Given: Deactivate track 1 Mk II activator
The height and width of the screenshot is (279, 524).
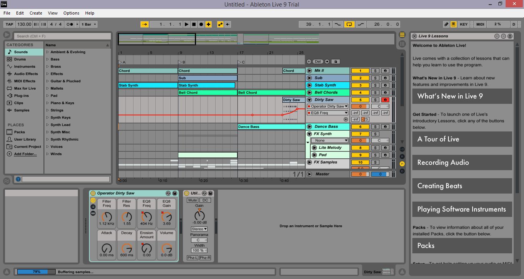Looking at the screenshot, I should 360,71.
